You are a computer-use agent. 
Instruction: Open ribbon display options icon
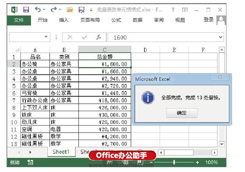[x=185, y=10]
